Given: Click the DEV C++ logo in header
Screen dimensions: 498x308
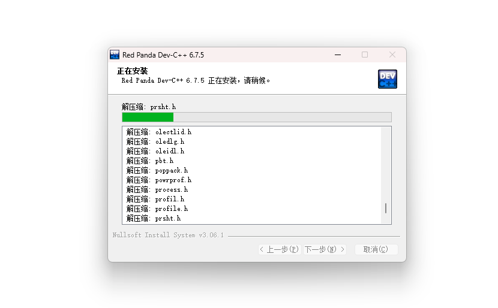Looking at the screenshot, I should pos(388,79).
